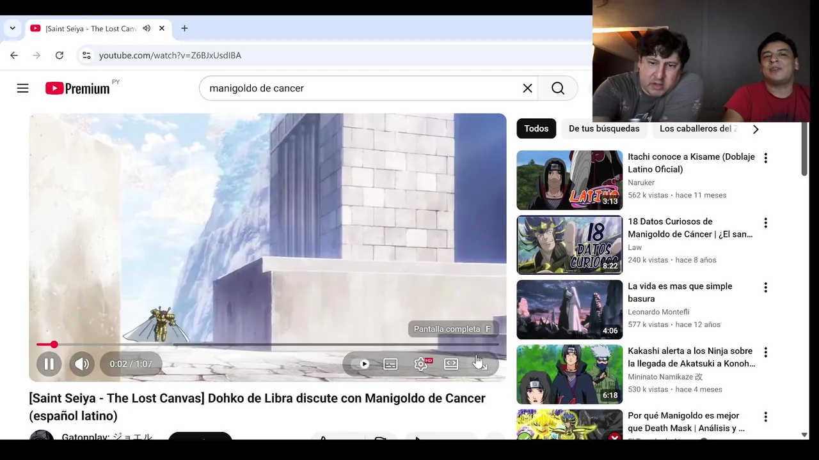Screen dimensions: 819x460
Task: Open Gatonplay channel avatar
Action: tap(42, 435)
